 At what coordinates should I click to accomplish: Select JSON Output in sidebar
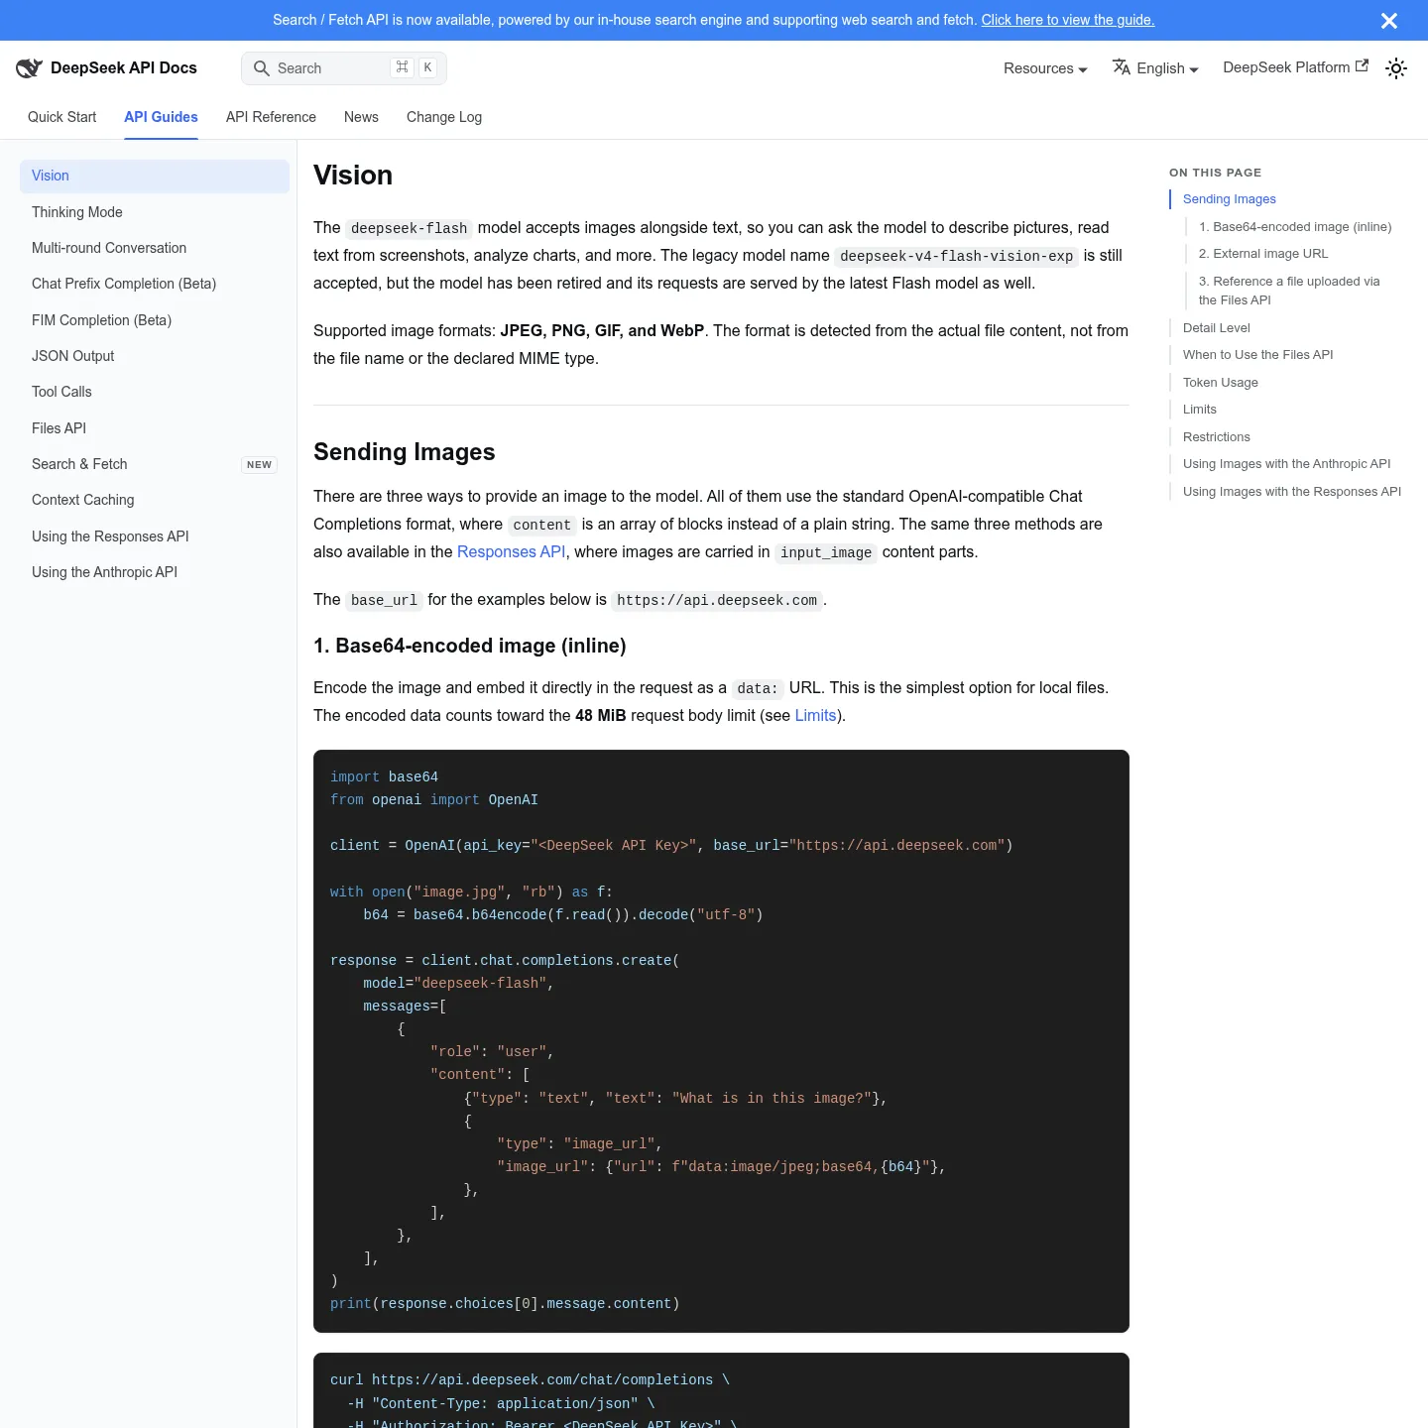tap(155, 356)
